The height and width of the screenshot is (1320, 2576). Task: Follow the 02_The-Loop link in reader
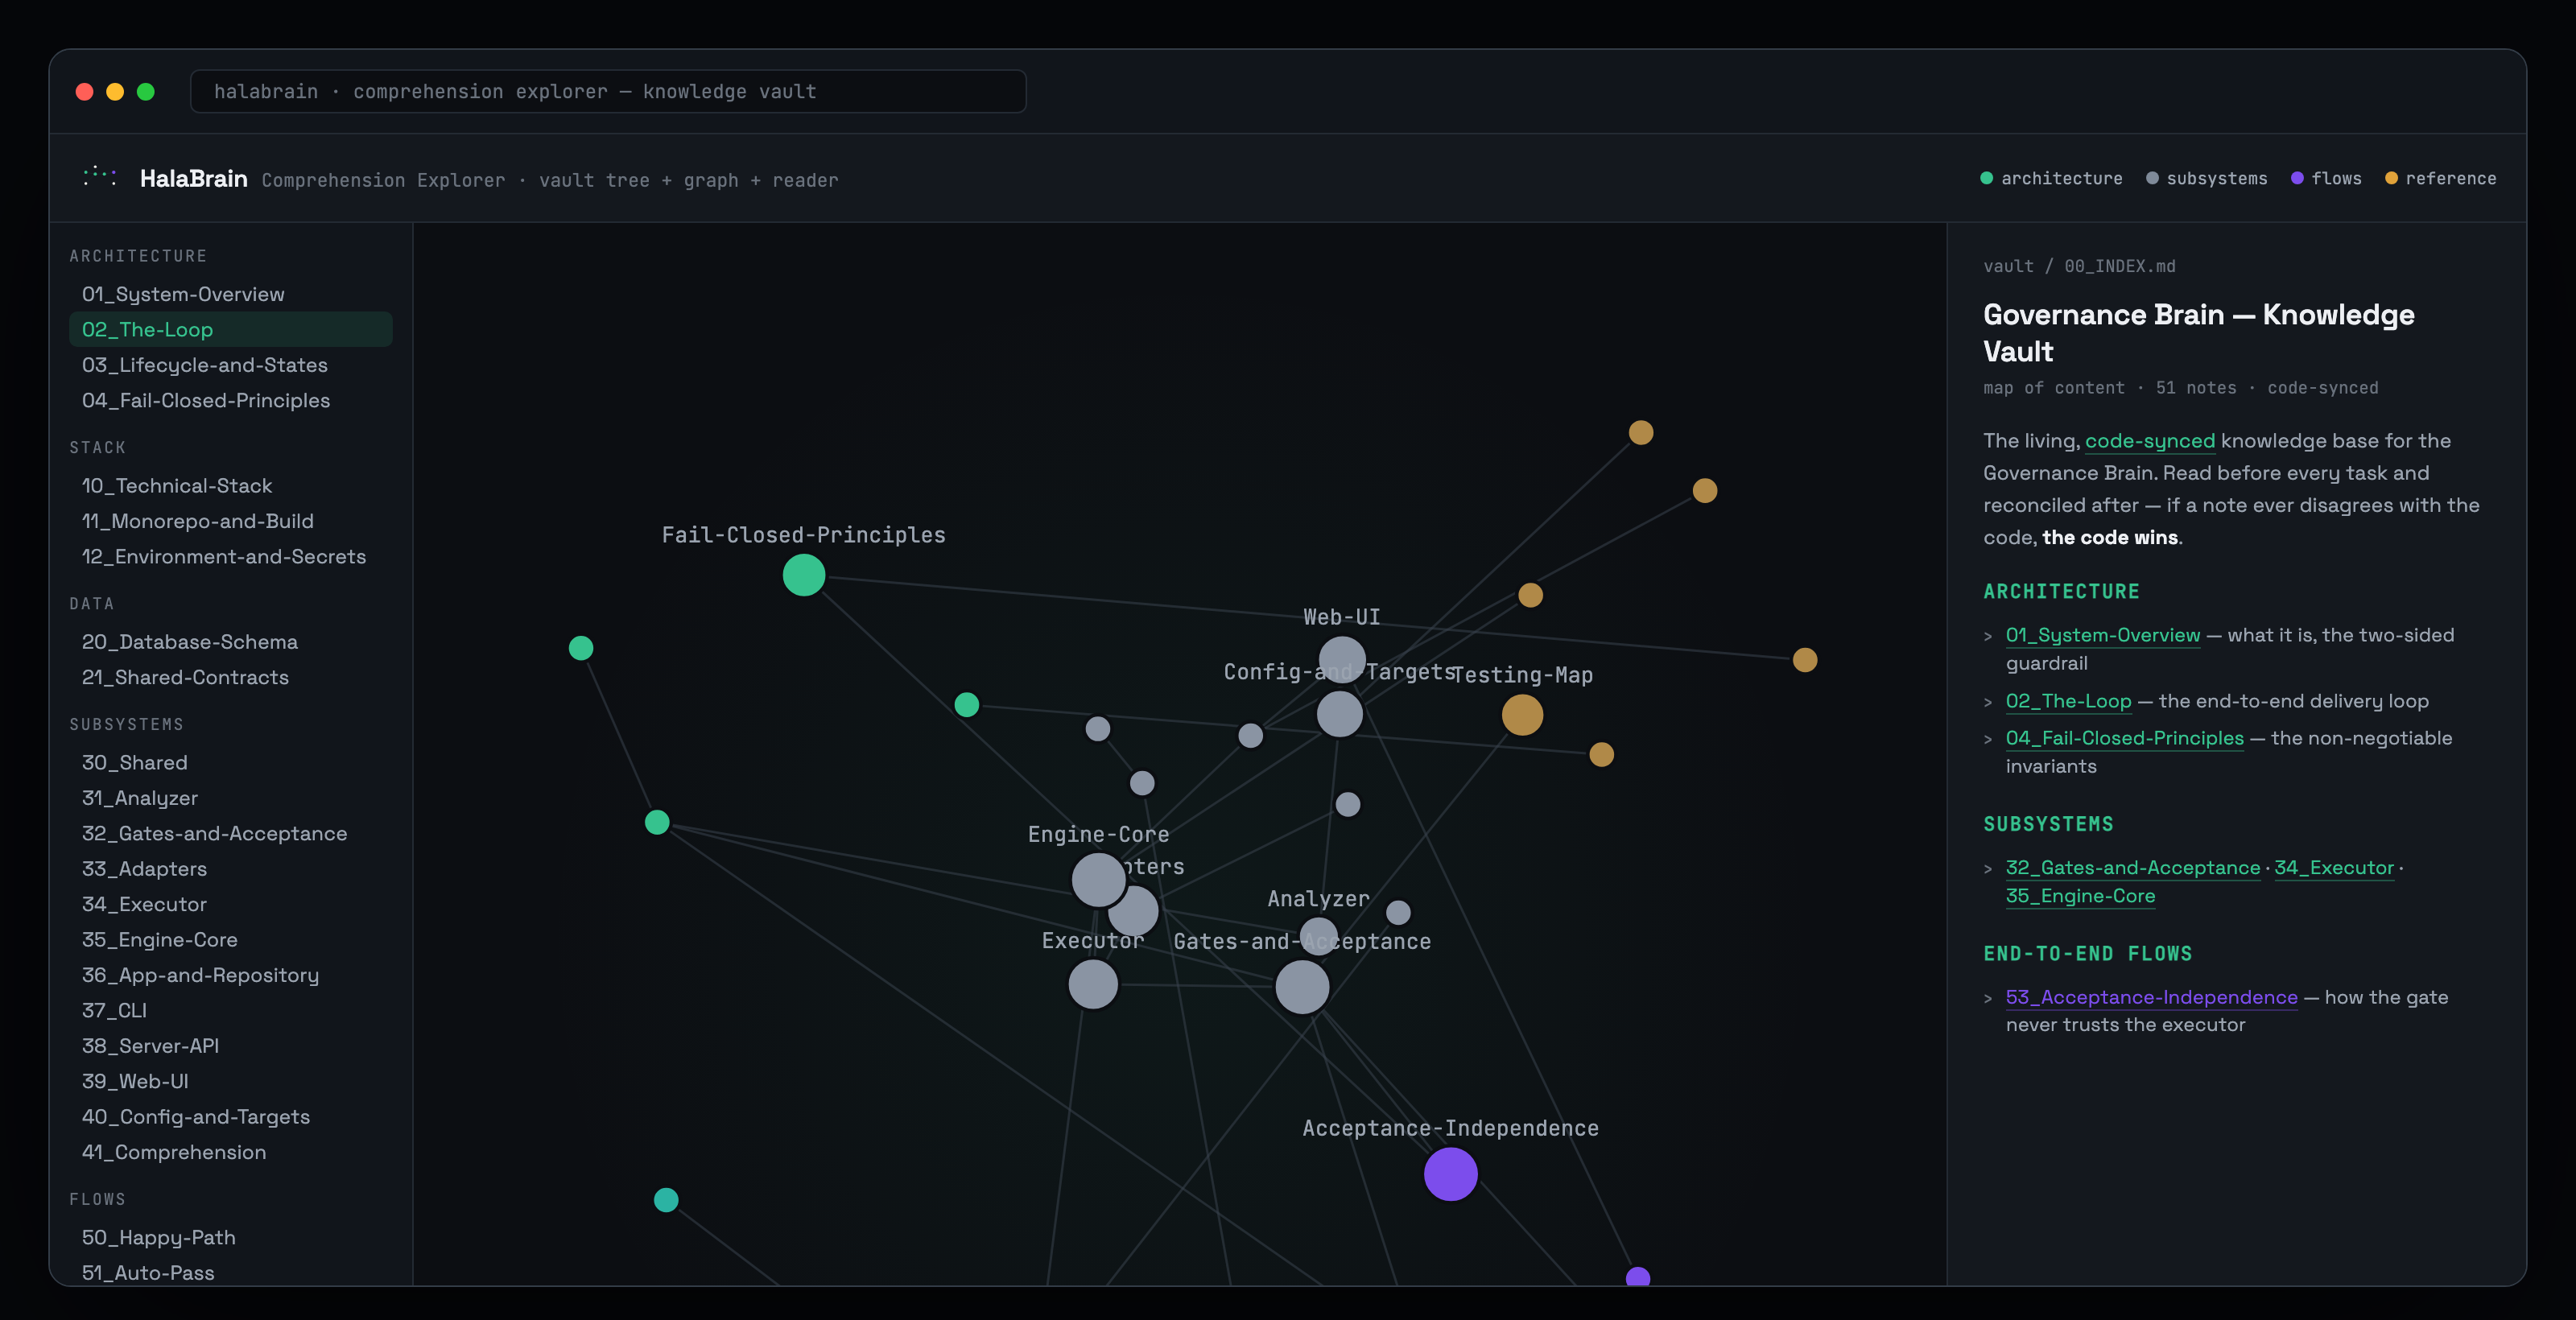(x=2068, y=701)
